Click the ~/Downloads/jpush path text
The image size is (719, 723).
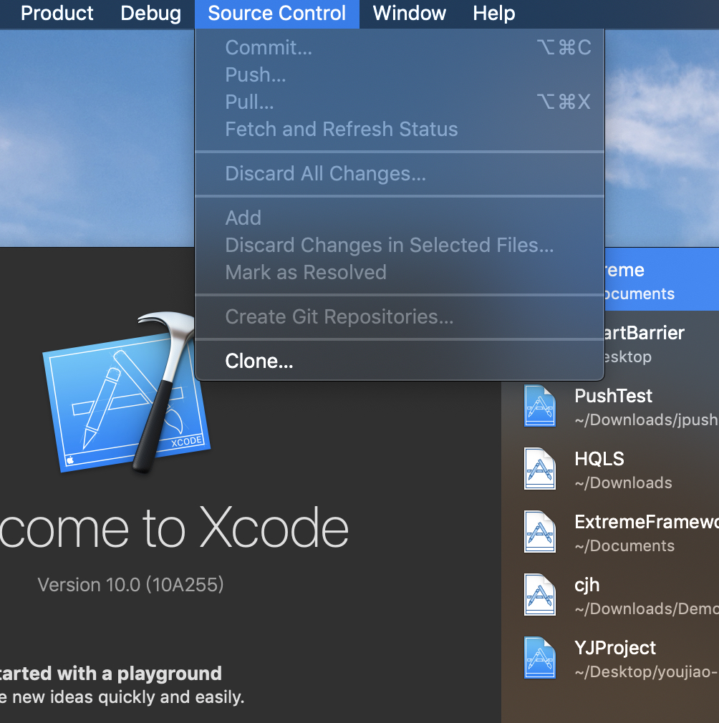pos(647,419)
